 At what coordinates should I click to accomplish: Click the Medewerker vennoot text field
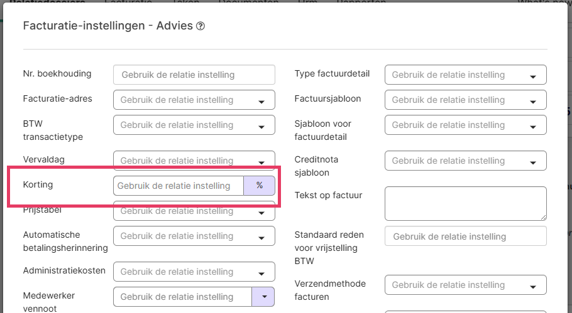coord(182,297)
